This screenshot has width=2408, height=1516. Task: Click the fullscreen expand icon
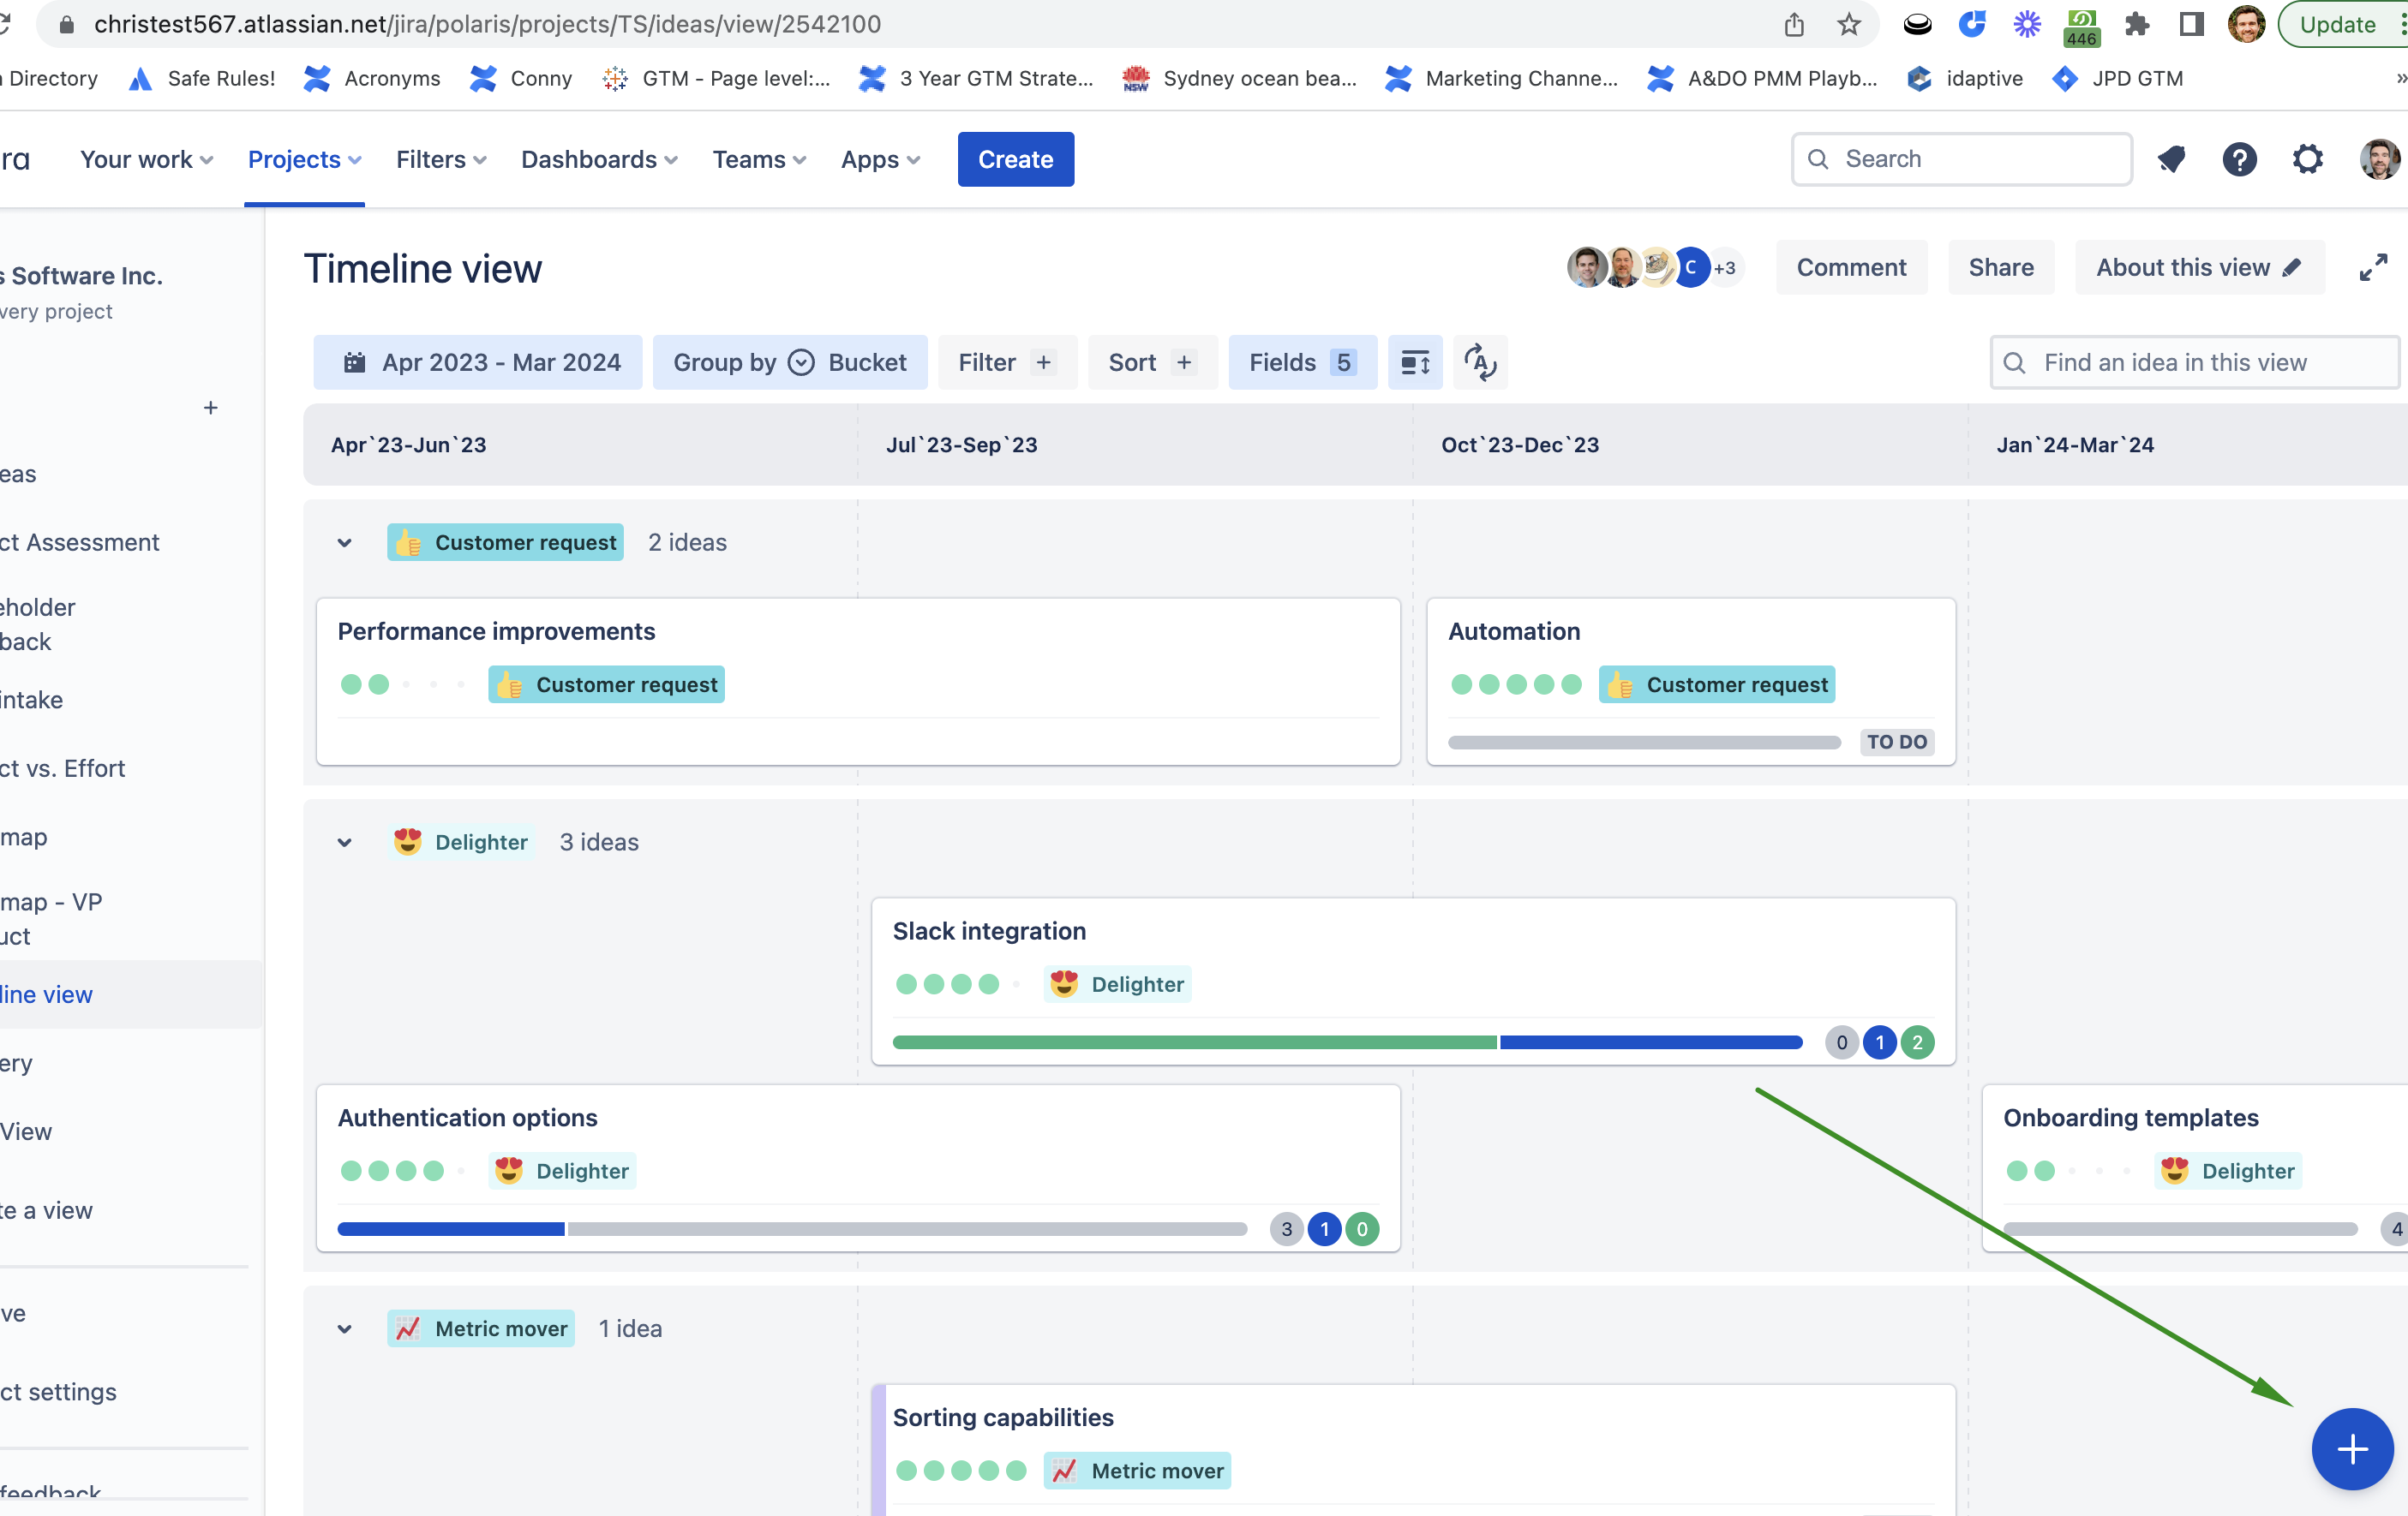2375,267
